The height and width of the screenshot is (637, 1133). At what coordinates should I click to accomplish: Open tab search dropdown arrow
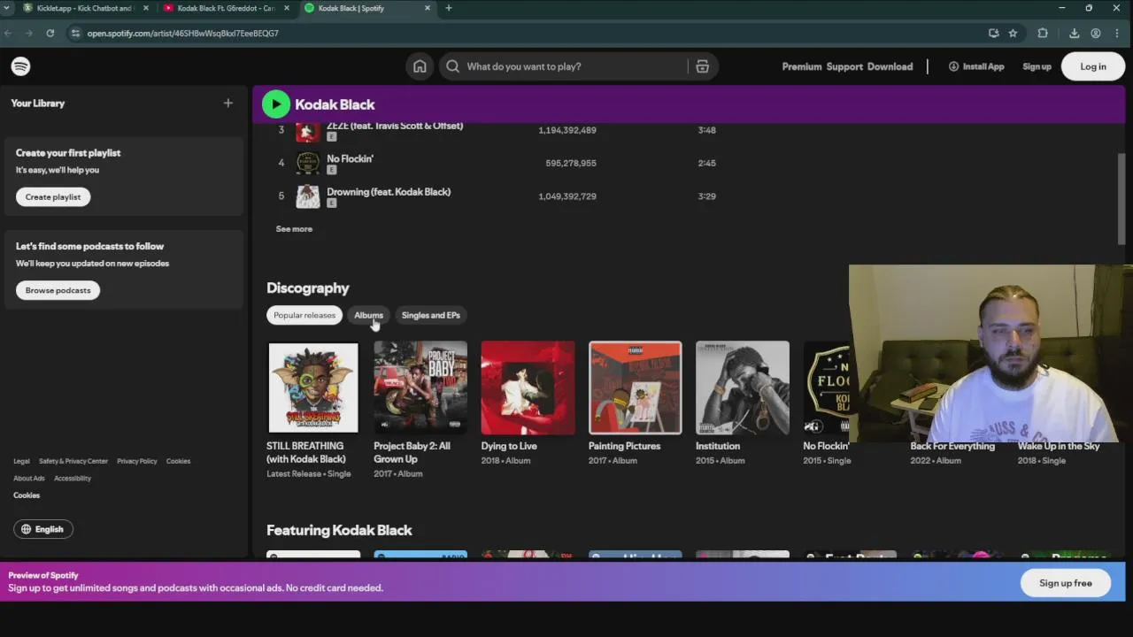[7, 8]
